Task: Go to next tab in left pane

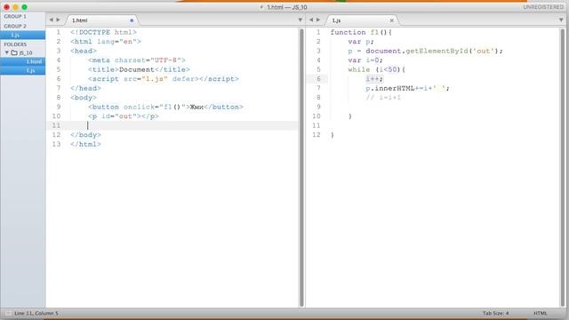Action: point(58,20)
